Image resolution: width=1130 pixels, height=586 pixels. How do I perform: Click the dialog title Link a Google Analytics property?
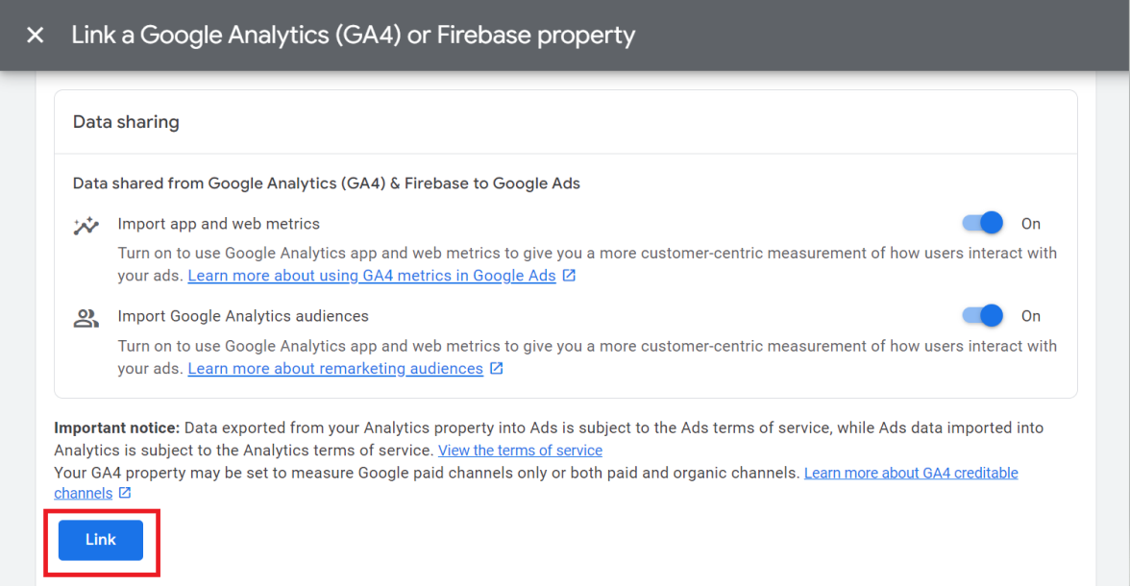354,35
